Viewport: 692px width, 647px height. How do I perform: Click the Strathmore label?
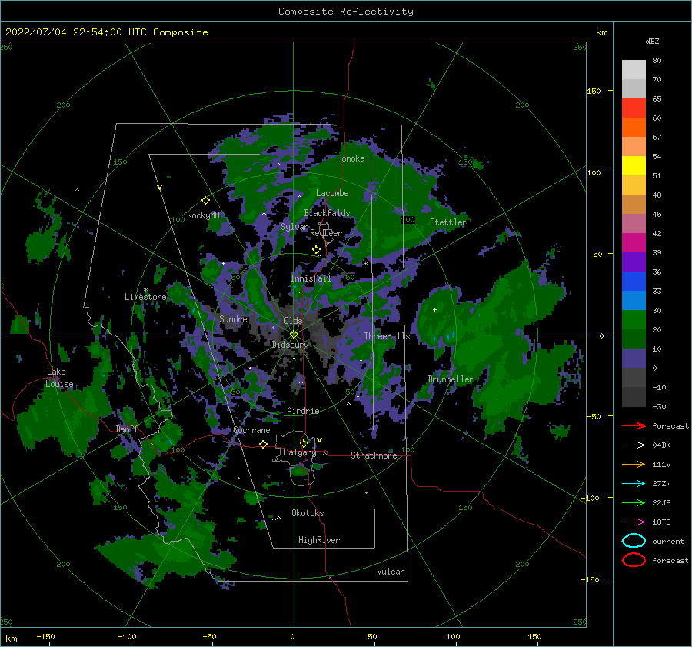[374, 455]
